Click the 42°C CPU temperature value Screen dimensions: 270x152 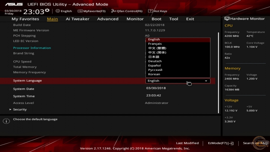pyautogui.click(x=250, y=36)
